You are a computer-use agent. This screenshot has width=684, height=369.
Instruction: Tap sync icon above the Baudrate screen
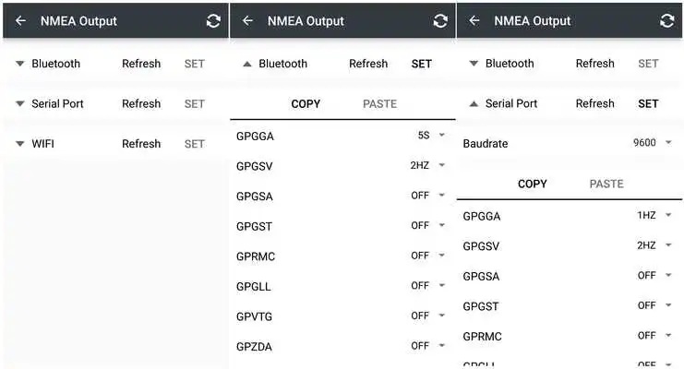pyautogui.click(x=666, y=20)
